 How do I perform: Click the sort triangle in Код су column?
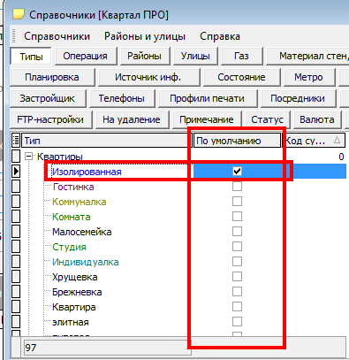pyautogui.click(x=337, y=140)
